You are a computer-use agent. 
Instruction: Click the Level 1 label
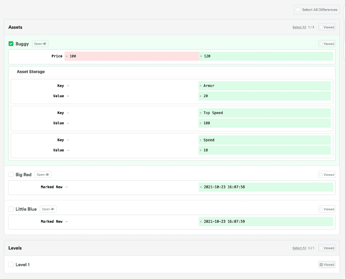(22, 264)
